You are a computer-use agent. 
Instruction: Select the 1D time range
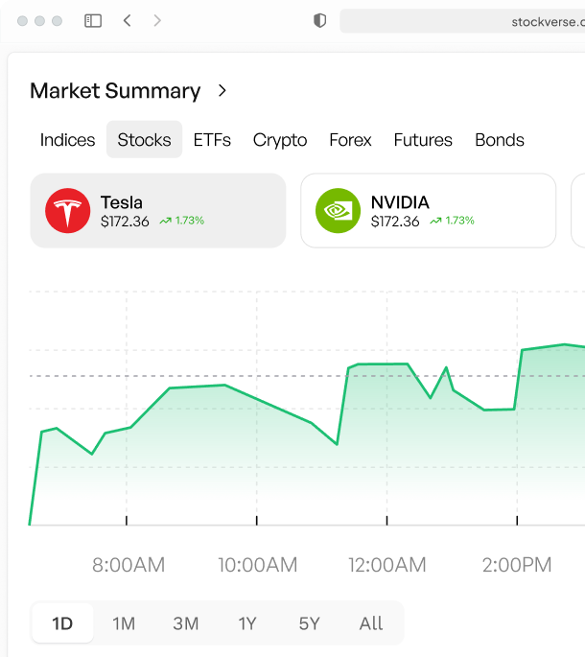[62, 623]
